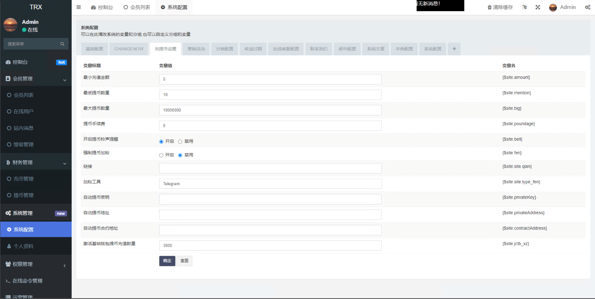Image resolution: width=595 pixels, height=299 pixels.
Task: Switch to the 基础配置 tab
Action: [x=94, y=49]
